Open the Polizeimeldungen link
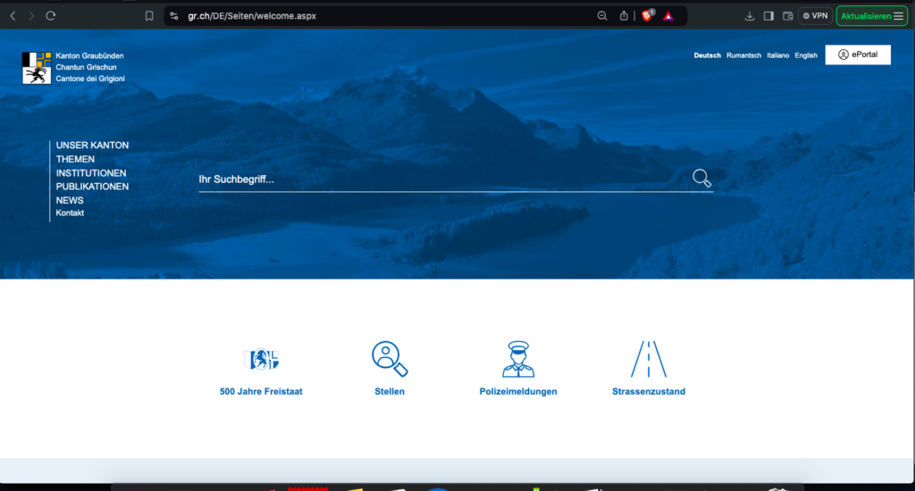This screenshot has width=915, height=491. pyautogui.click(x=518, y=392)
